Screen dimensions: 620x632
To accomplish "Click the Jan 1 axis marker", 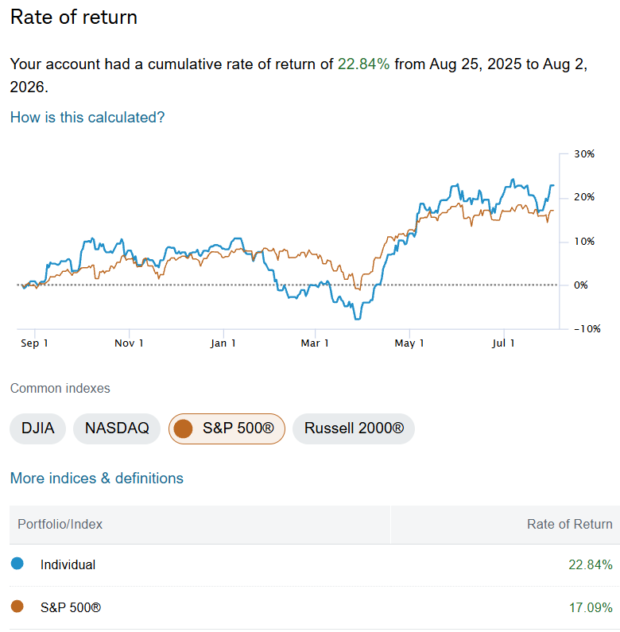I will pyautogui.click(x=223, y=343).
